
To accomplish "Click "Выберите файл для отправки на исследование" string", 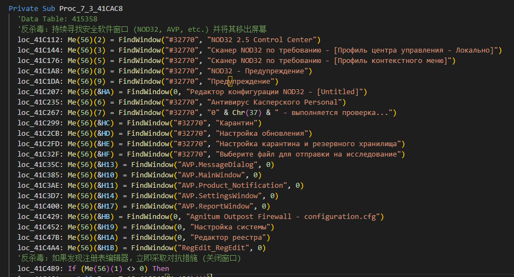I will (308, 154).
